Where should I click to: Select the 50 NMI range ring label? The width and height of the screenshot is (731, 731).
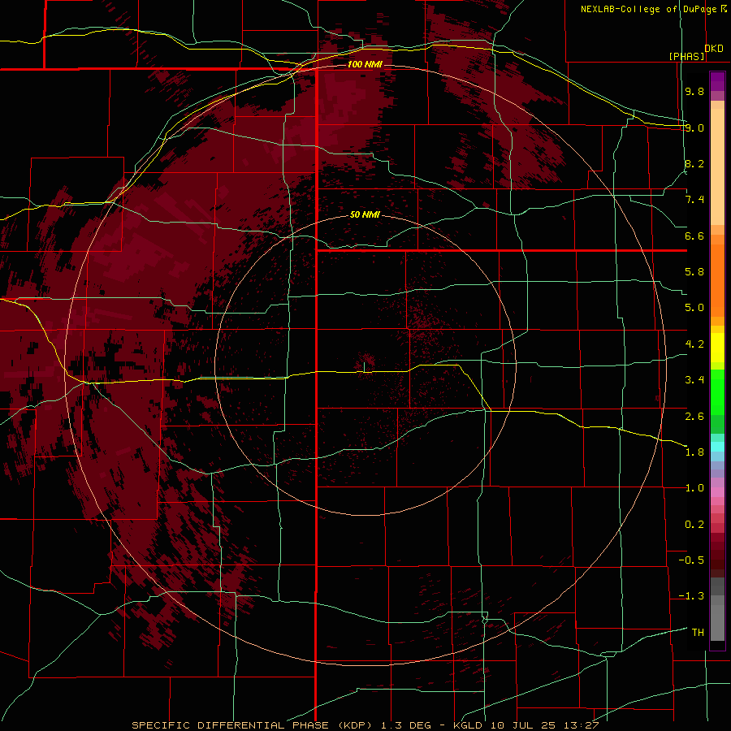coord(365,215)
